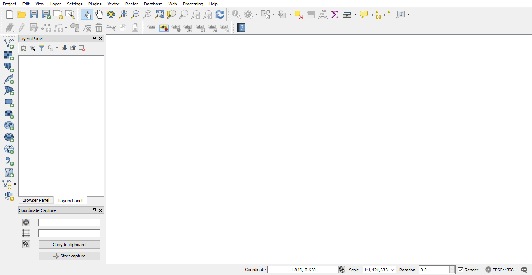Viewport: 532px width, 275px height.
Task: Add SpatiaLite Layer via feather icon
Action: (x=9, y=79)
